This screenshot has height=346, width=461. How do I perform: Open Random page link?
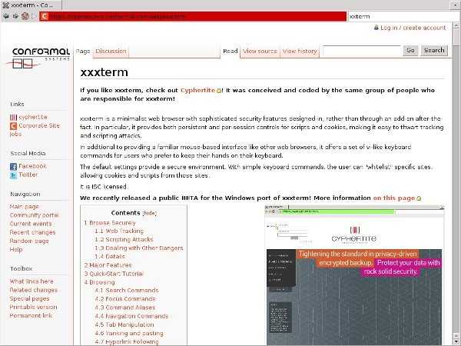pos(29,241)
